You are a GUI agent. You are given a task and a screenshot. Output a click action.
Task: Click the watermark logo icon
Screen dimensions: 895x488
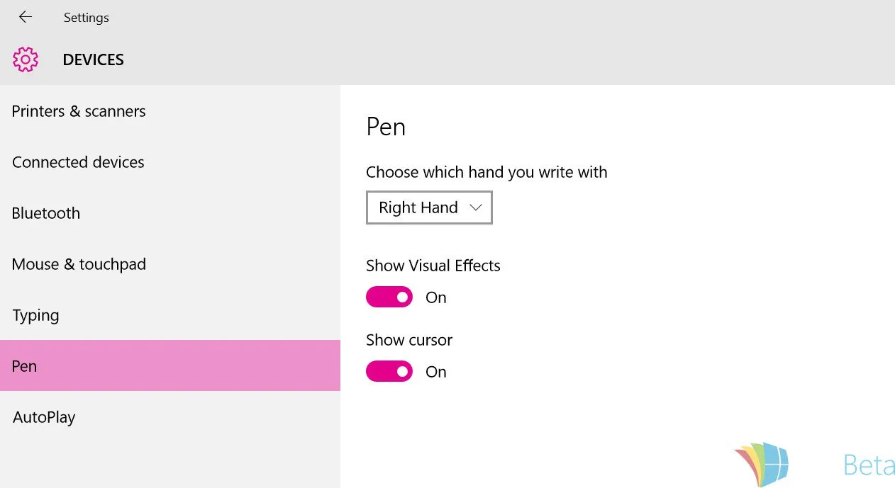pyautogui.click(x=761, y=464)
